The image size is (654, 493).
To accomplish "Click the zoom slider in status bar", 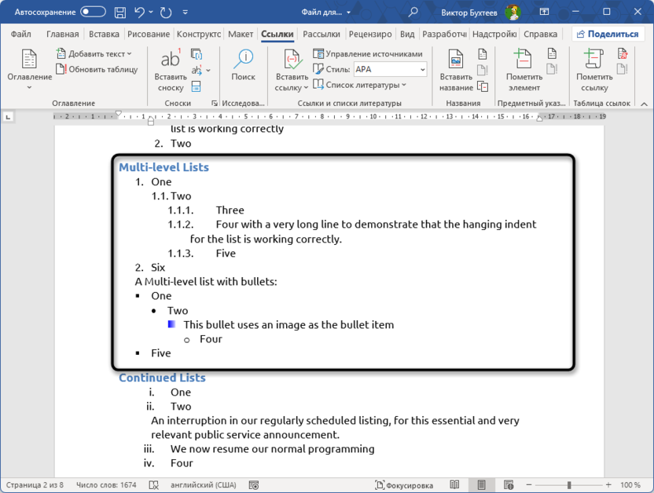I will click(569, 485).
